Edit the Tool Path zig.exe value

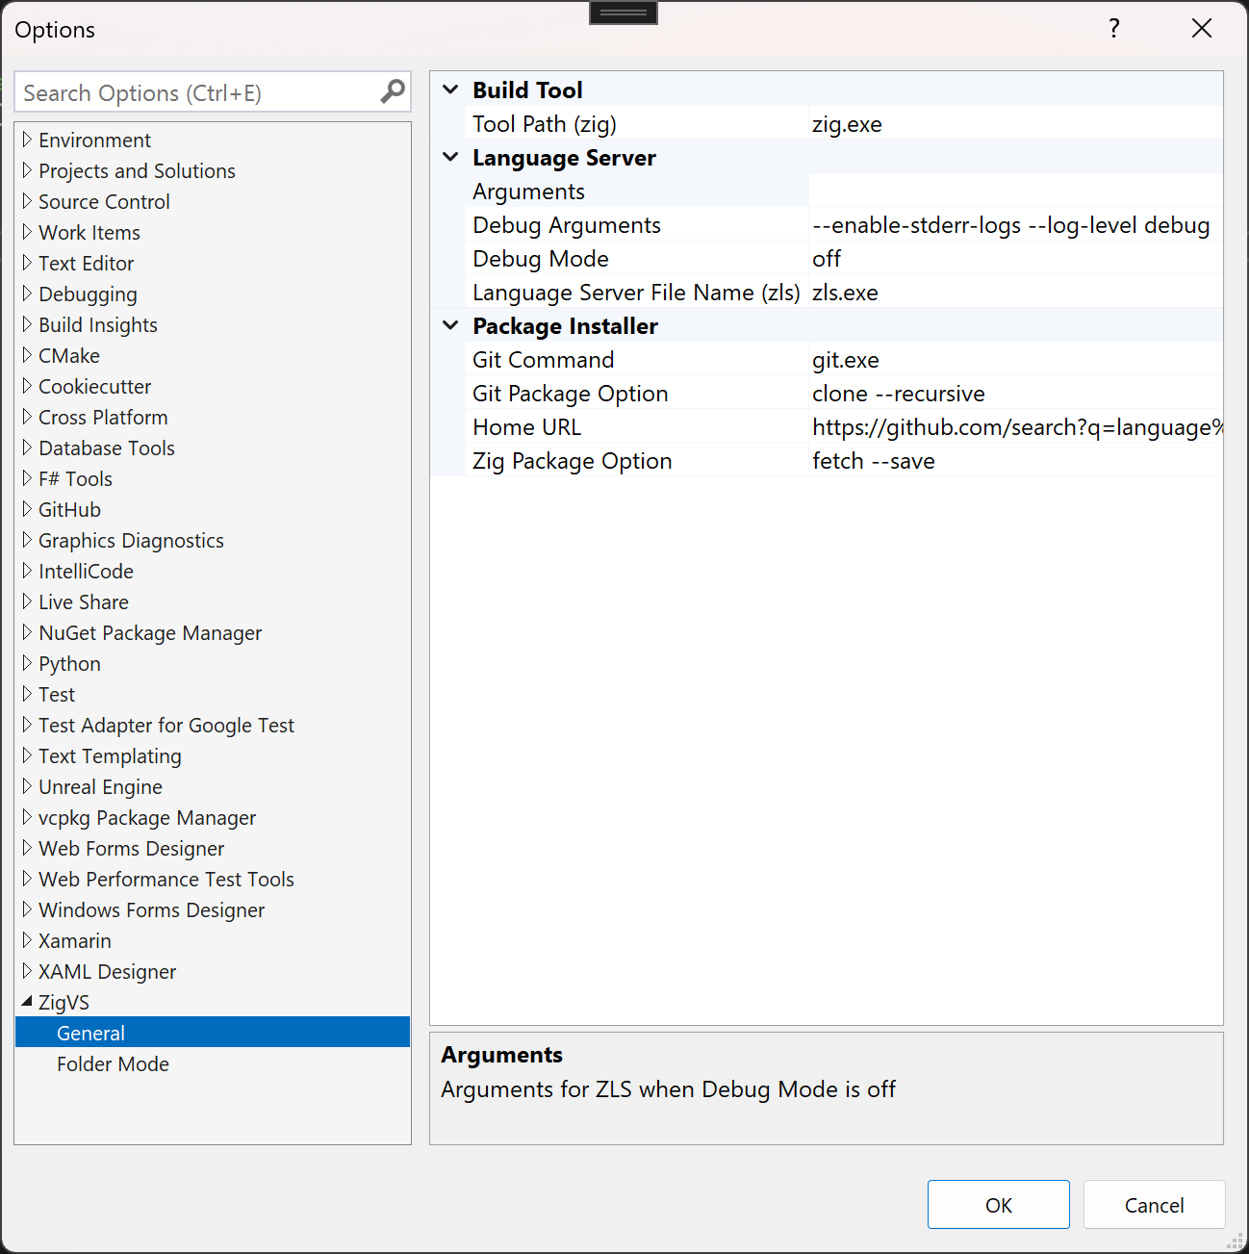pos(1014,124)
